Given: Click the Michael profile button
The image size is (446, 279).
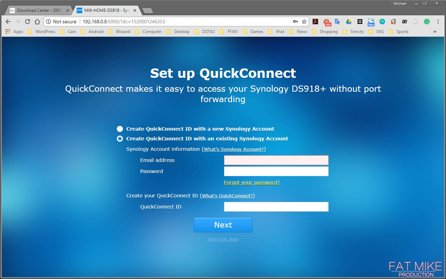Looking at the screenshot, I should click(400, 3).
